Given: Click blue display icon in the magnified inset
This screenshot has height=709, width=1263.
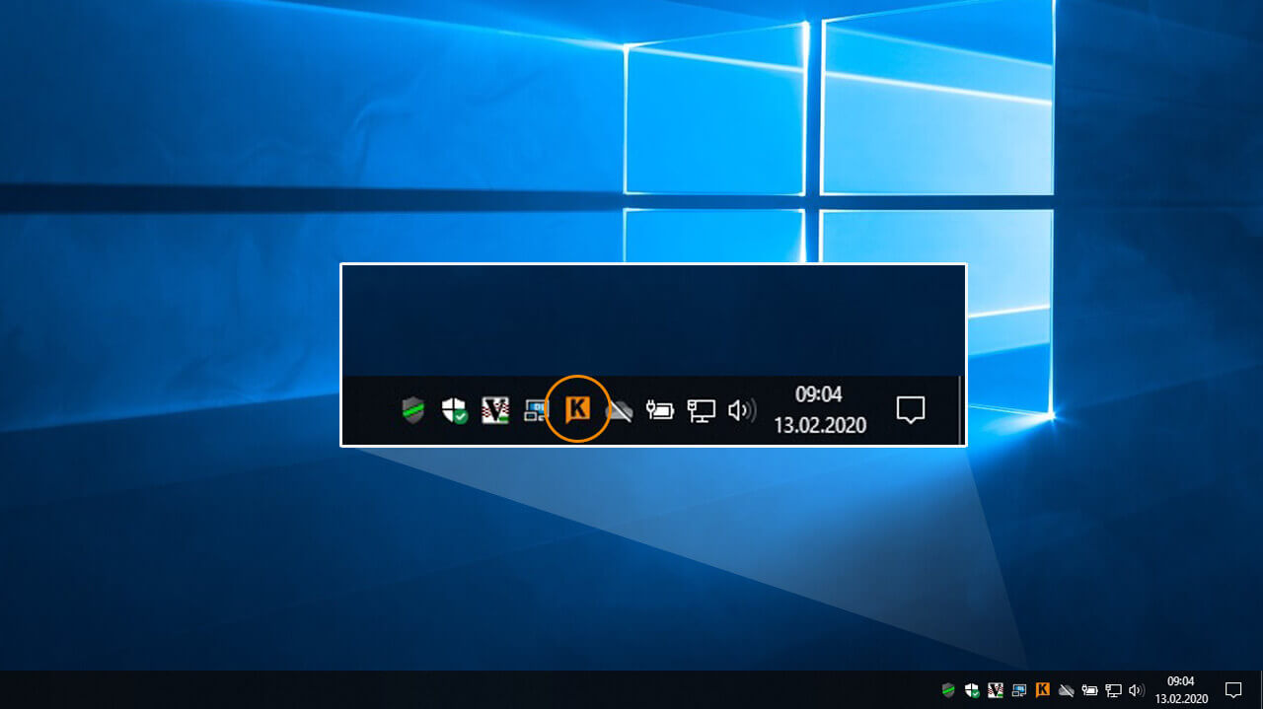Looking at the screenshot, I should (535, 410).
